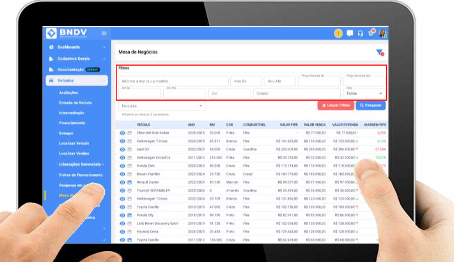The height and width of the screenshot is (262, 454).
Task: Open calendar icon for Audi Q3 row
Action: point(129,149)
